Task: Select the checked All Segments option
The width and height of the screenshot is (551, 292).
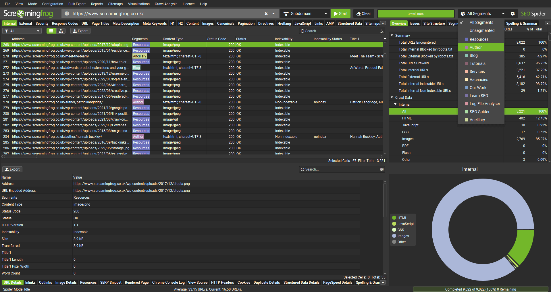Action: 481,22
